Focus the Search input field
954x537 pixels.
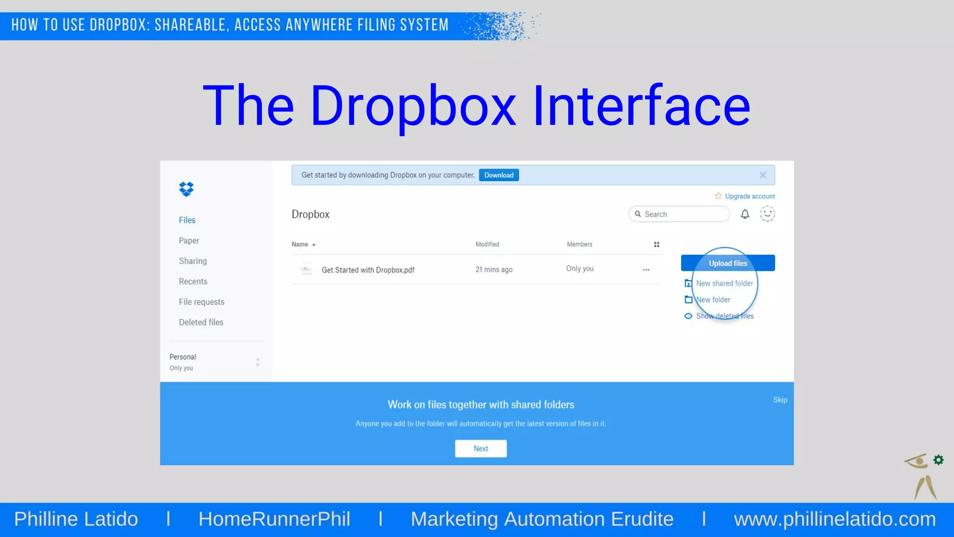[679, 214]
